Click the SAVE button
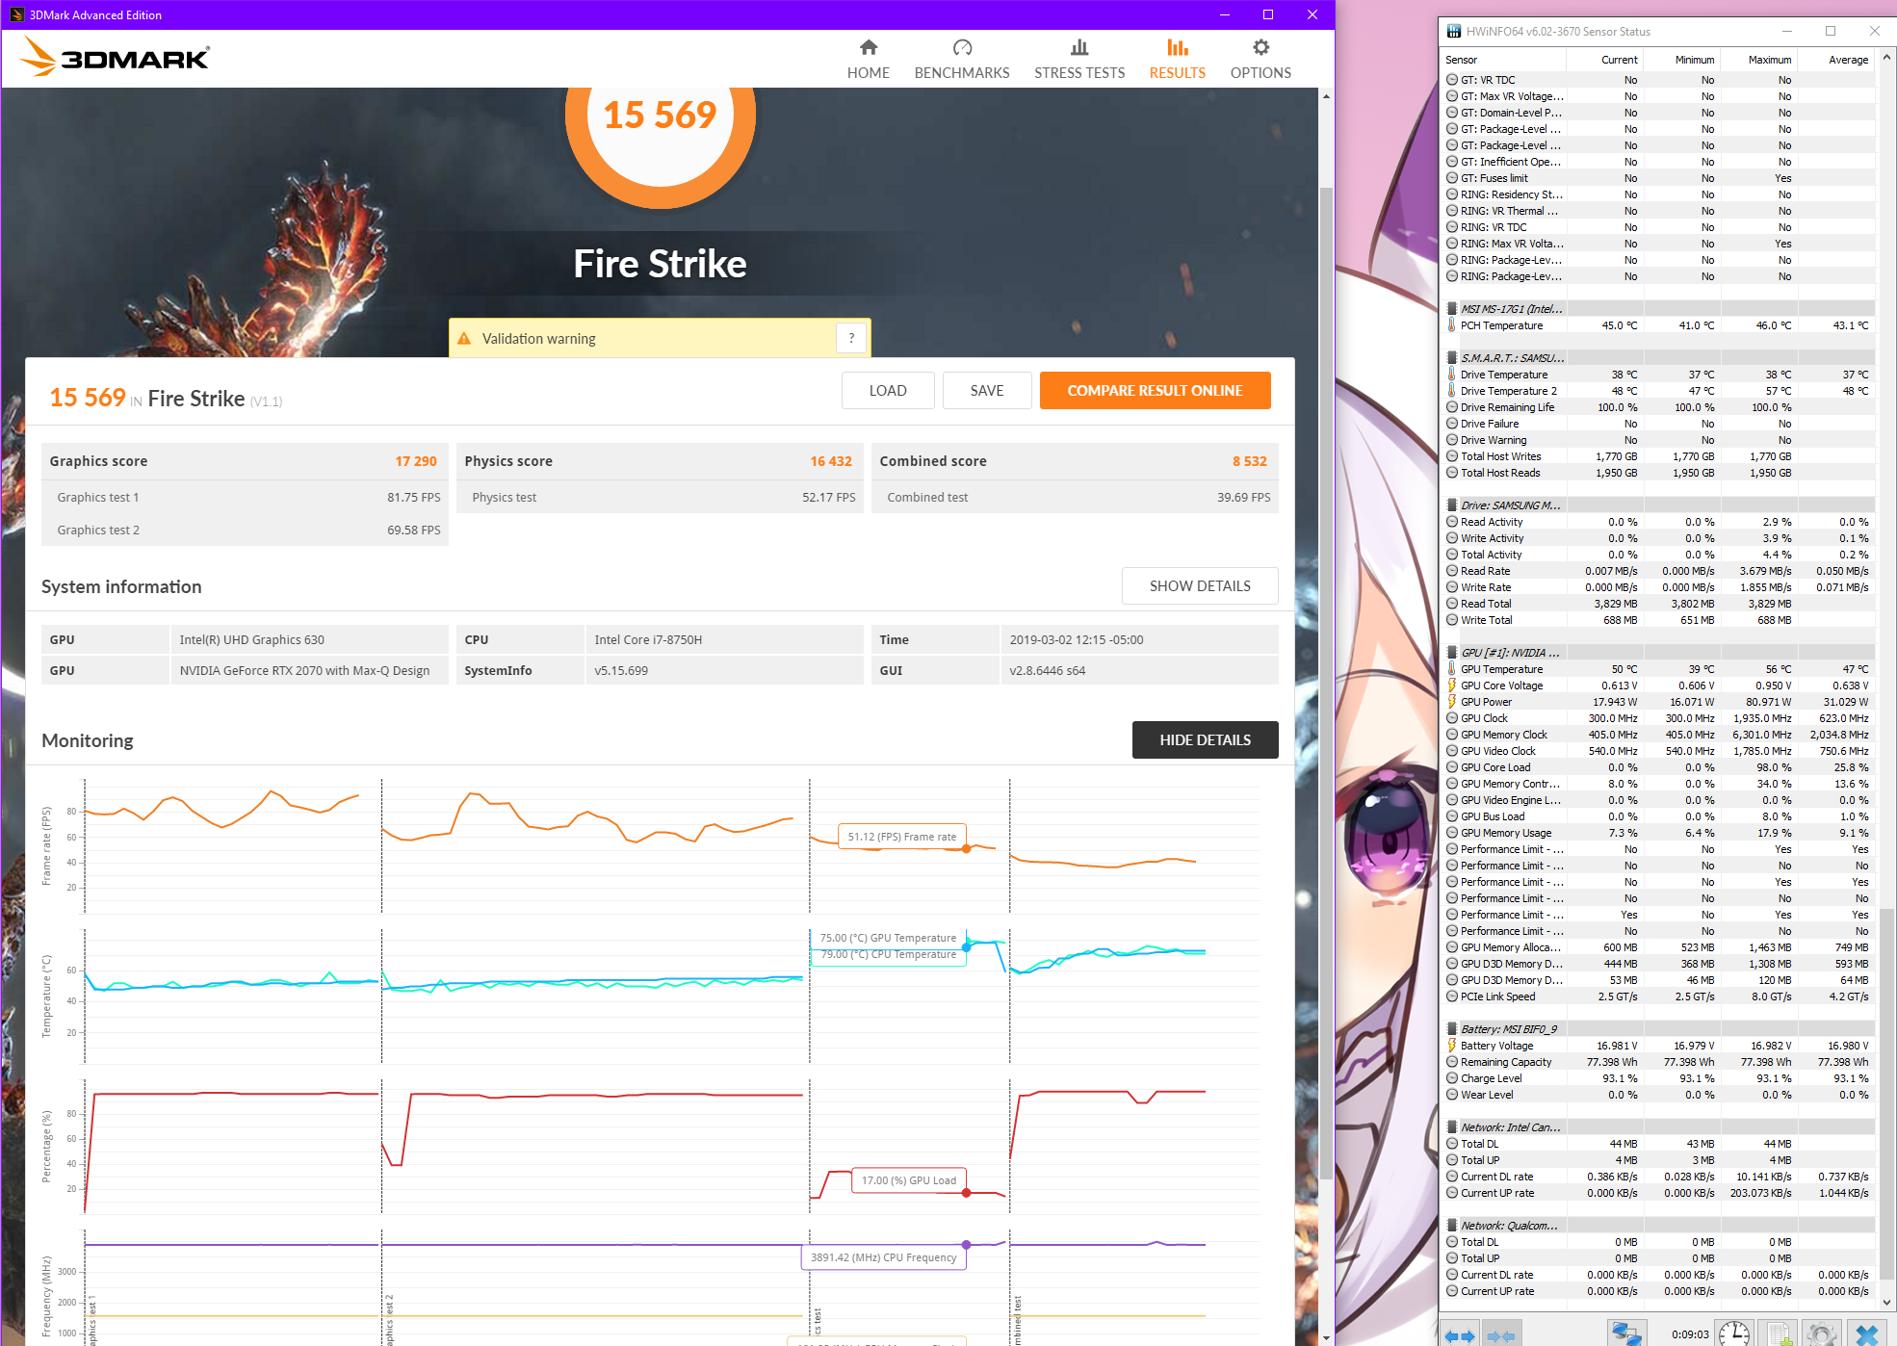 [x=987, y=390]
